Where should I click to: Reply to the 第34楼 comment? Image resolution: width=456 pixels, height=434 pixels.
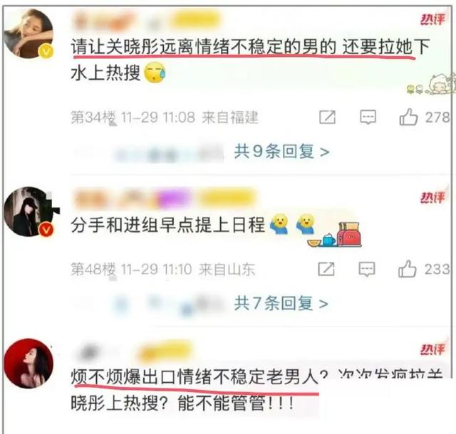pyautogui.click(x=368, y=117)
